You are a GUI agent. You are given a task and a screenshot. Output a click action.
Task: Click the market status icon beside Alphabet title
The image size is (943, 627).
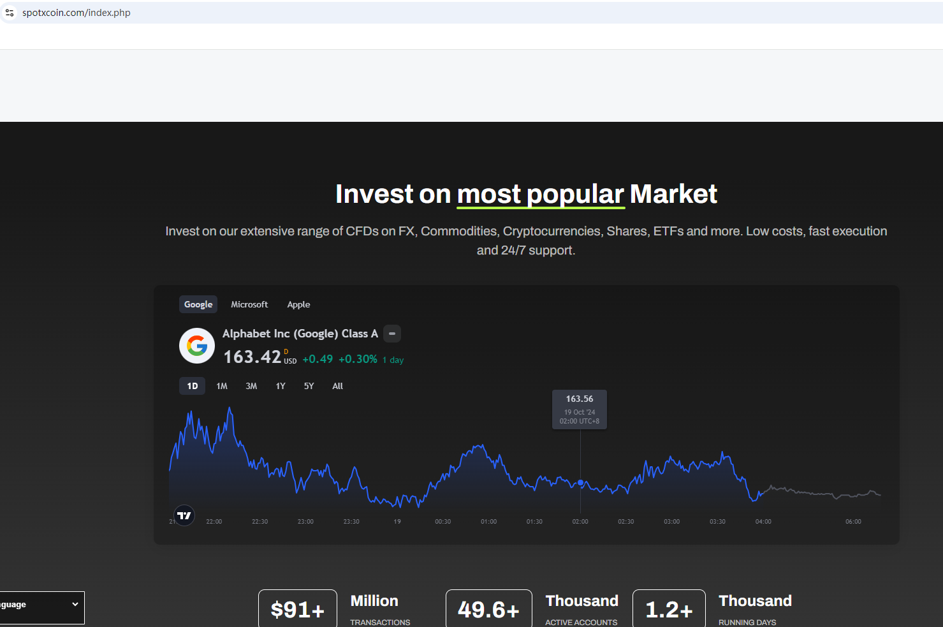click(392, 334)
